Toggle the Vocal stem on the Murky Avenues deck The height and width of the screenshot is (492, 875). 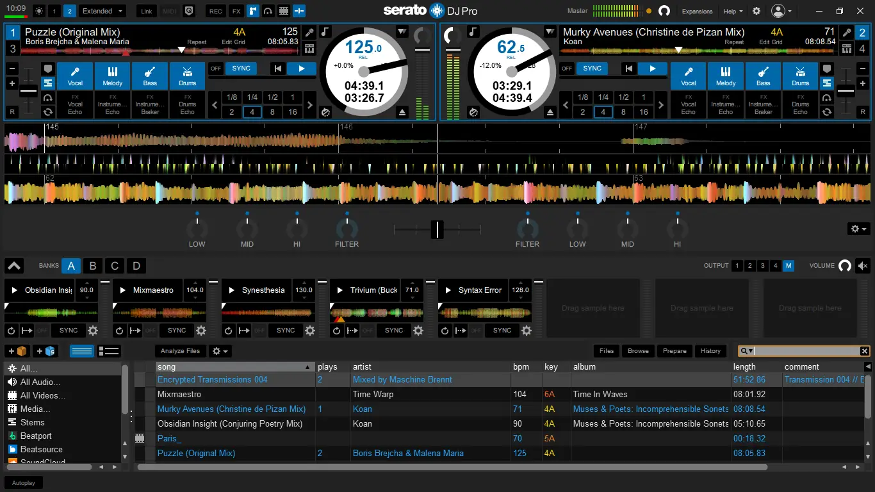pyautogui.click(x=689, y=76)
